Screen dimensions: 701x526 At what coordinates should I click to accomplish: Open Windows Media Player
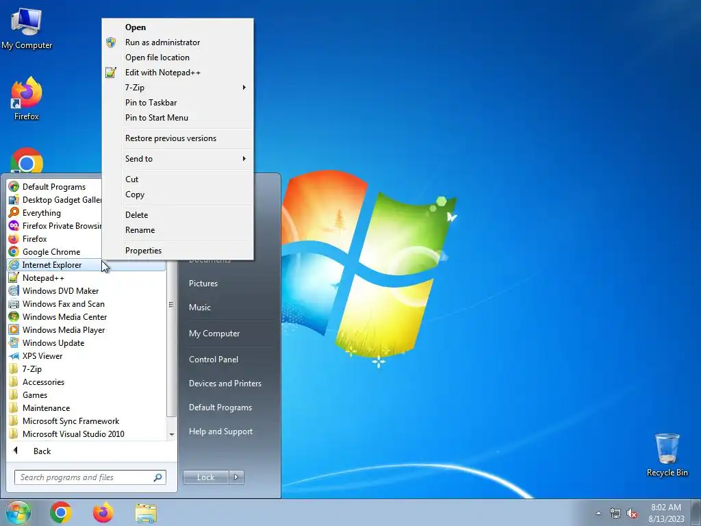[x=86, y=329]
